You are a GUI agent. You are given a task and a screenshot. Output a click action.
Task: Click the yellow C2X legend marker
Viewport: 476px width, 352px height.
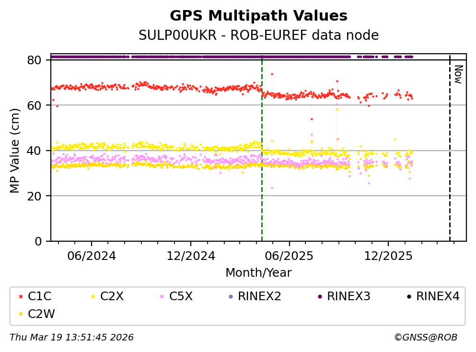coord(93,297)
